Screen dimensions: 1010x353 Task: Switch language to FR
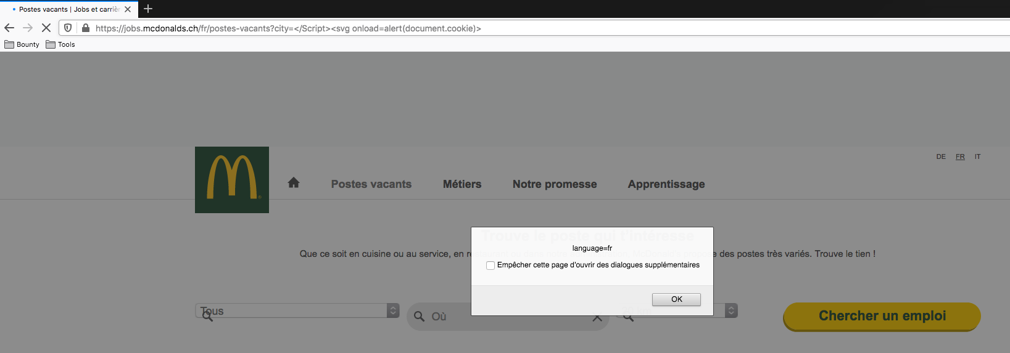pyautogui.click(x=960, y=156)
